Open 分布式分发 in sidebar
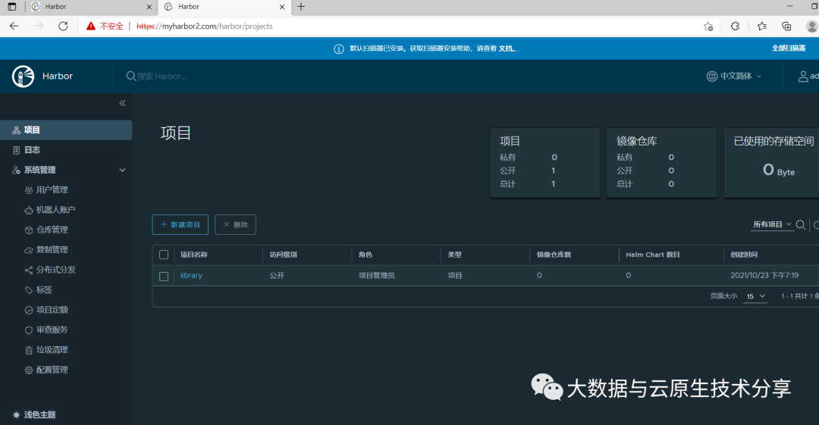Screen dimensions: 819x425 56,270
